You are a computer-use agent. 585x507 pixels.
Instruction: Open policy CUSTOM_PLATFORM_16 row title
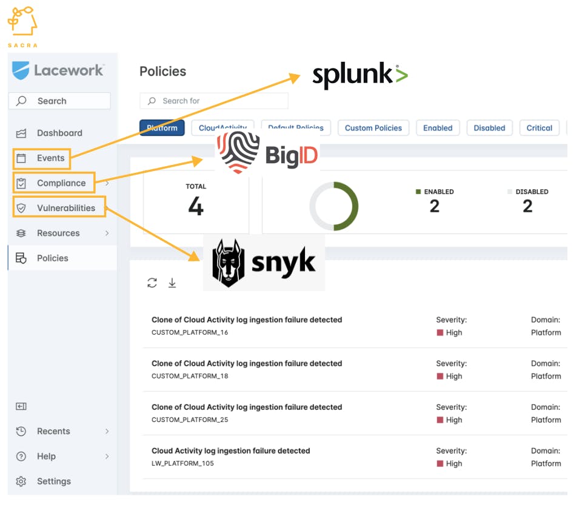pos(247,320)
